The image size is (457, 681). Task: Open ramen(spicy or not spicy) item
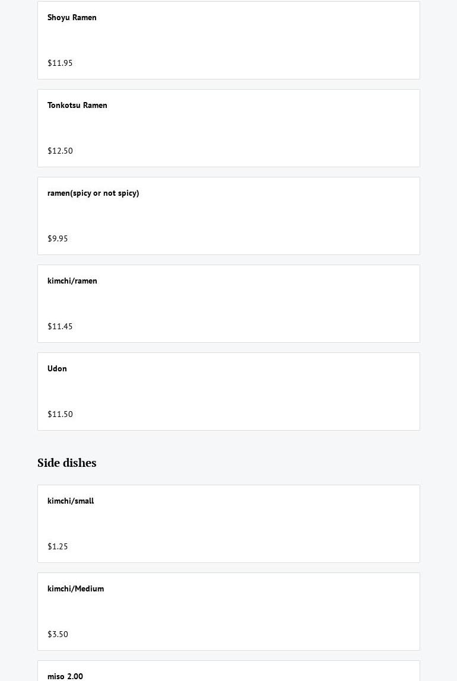[93, 193]
